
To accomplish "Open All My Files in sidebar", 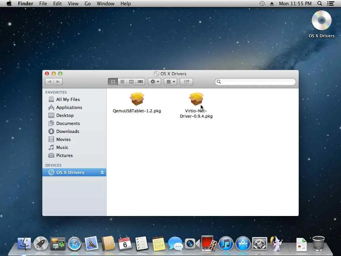I will pyautogui.click(x=74, y=99).
